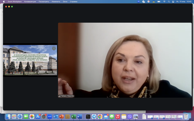This screenshot has height=121, width=194.
Task: Open Microsoft Outlook from the Dock
Action: 56,116
